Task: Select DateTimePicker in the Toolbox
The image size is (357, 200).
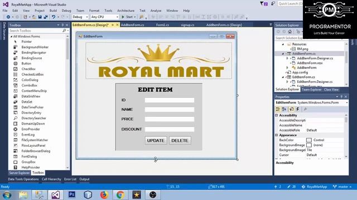Action: point(32,107)
